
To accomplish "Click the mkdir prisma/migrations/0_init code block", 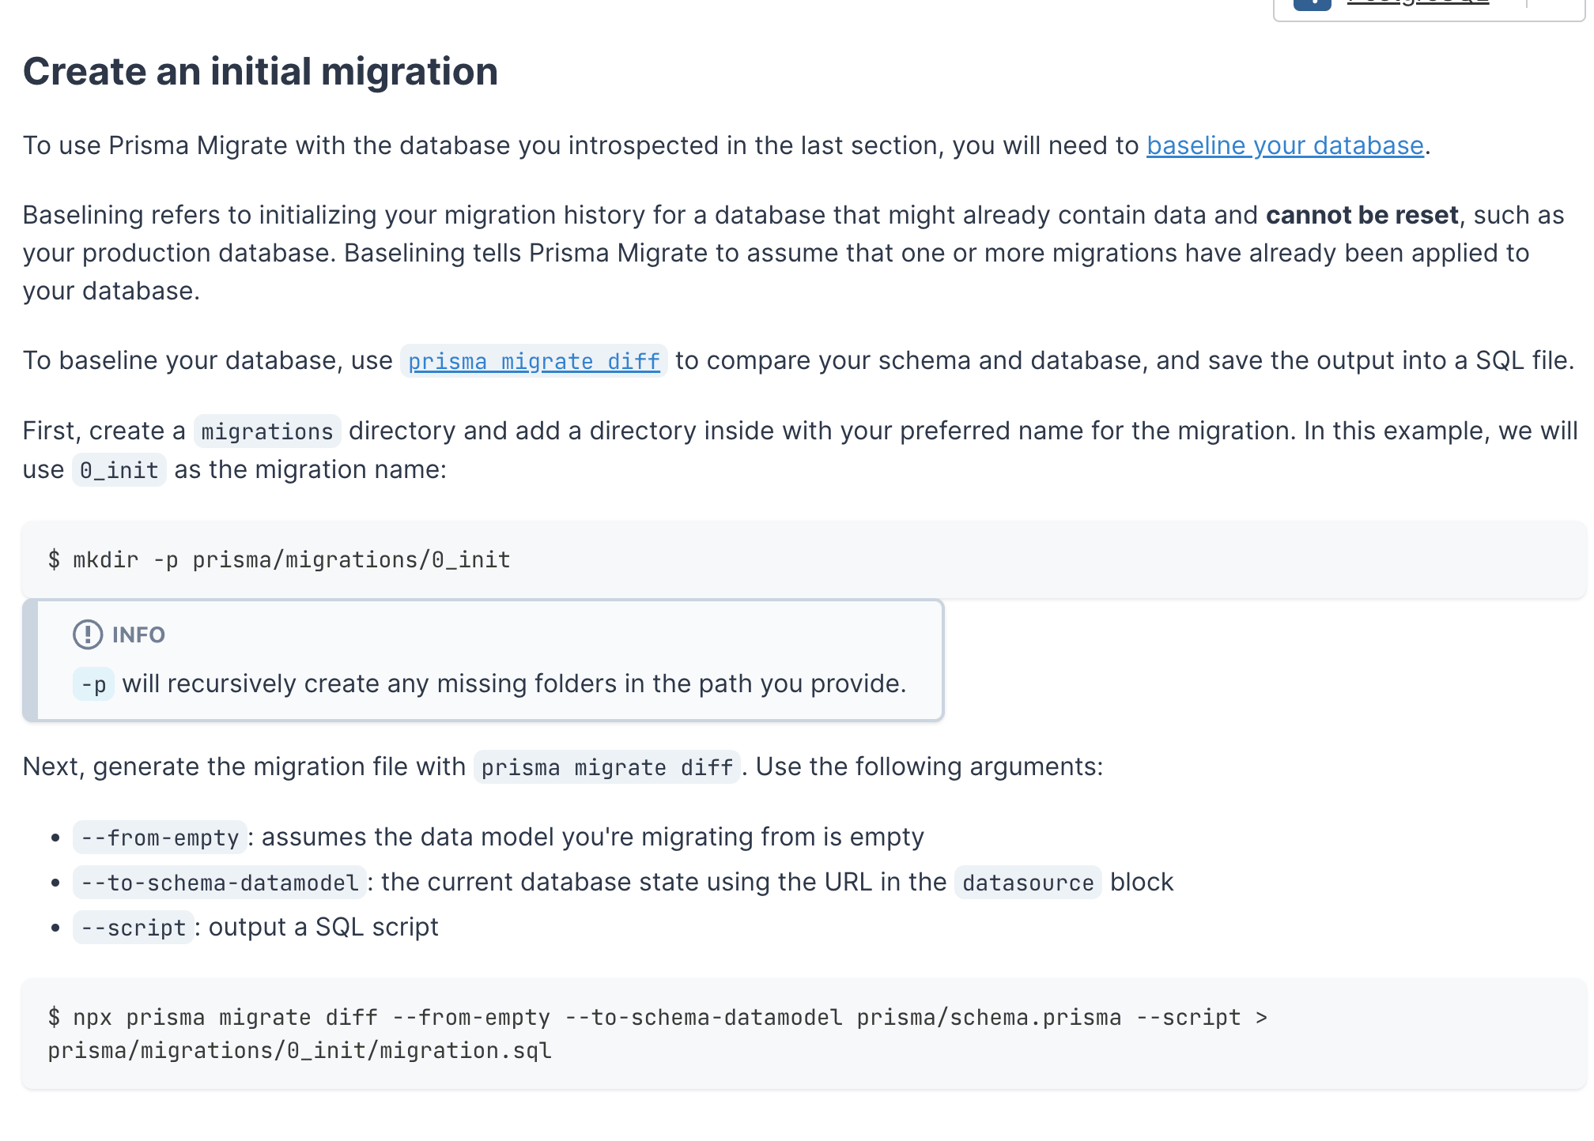I will pos(279,560).
